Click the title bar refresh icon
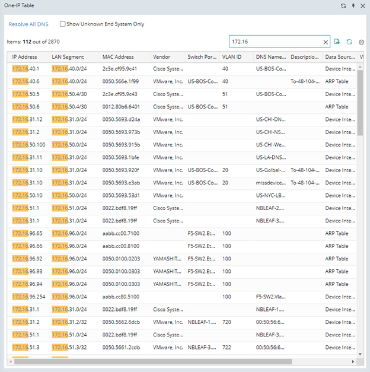The width and height of the screenshot is (370, 372). [343, 5]
